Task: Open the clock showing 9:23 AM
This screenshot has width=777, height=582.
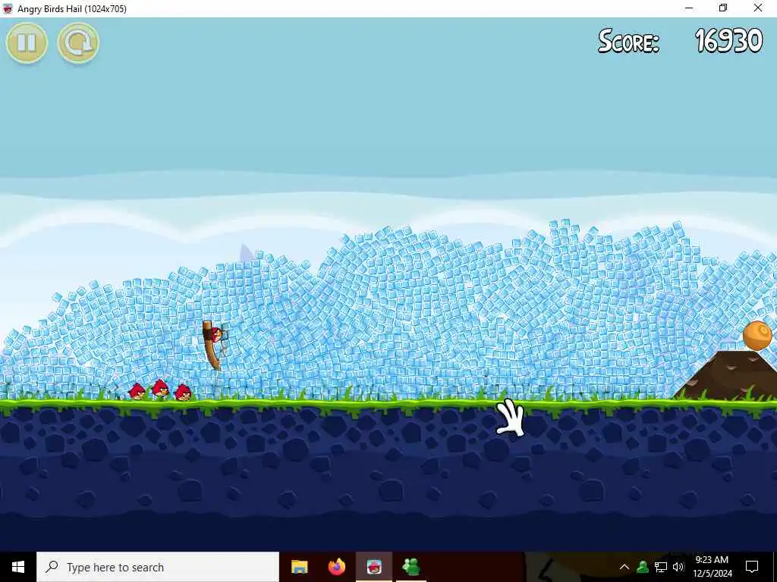Action: point(712,567)
